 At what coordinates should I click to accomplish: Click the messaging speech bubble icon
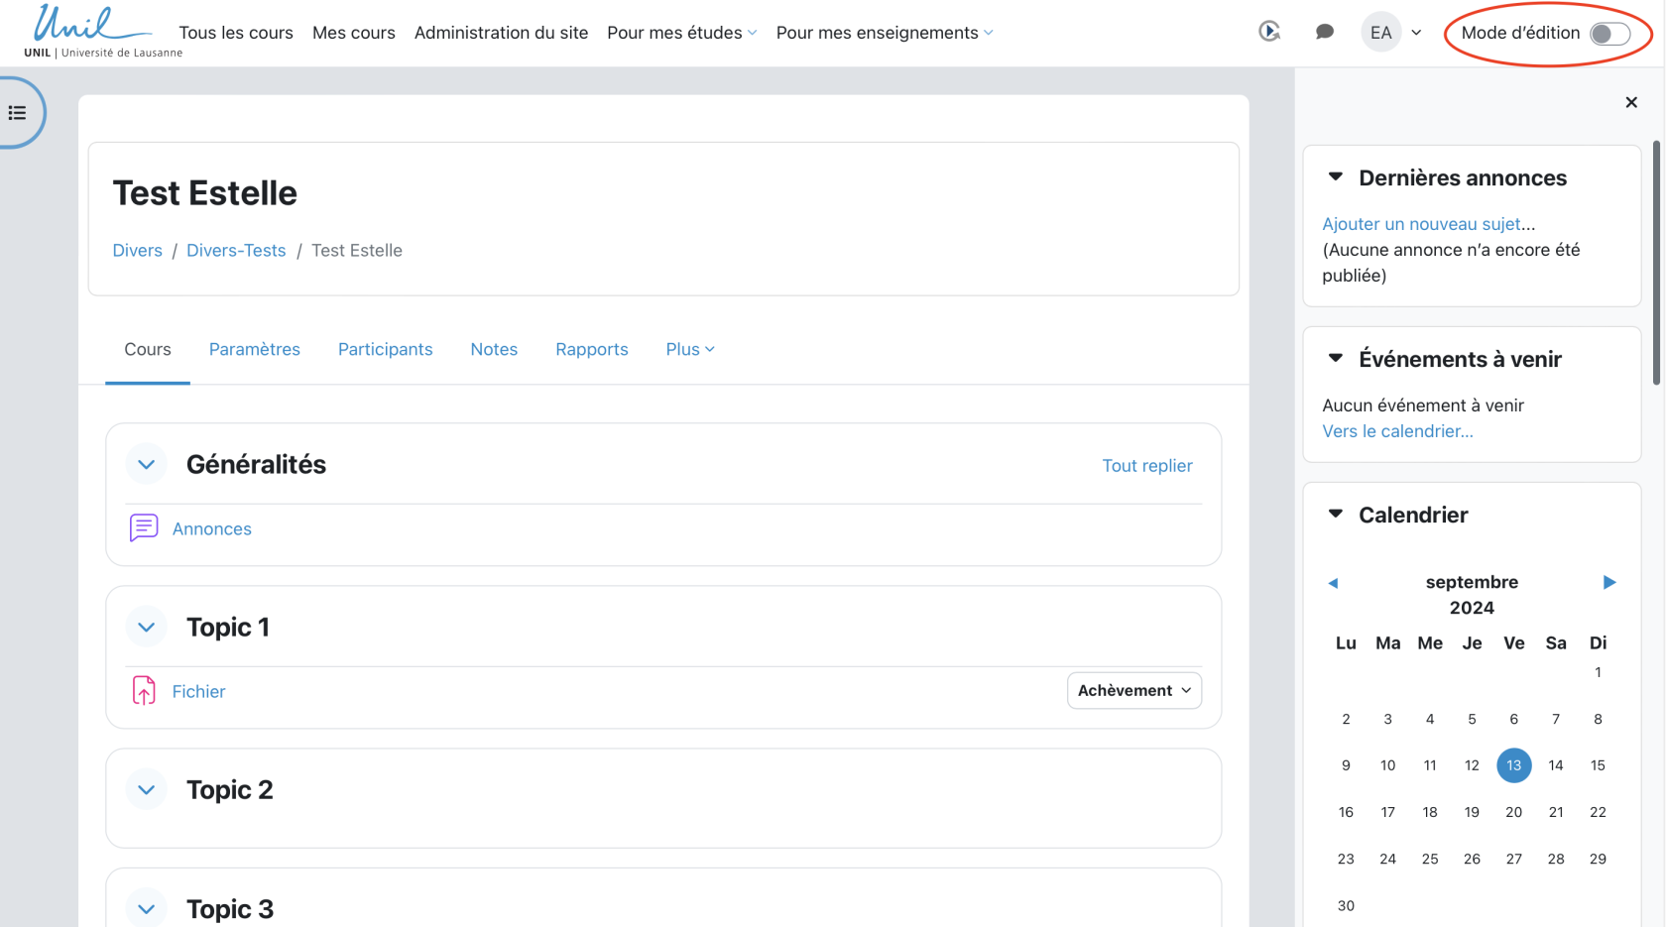point(1324,32)
